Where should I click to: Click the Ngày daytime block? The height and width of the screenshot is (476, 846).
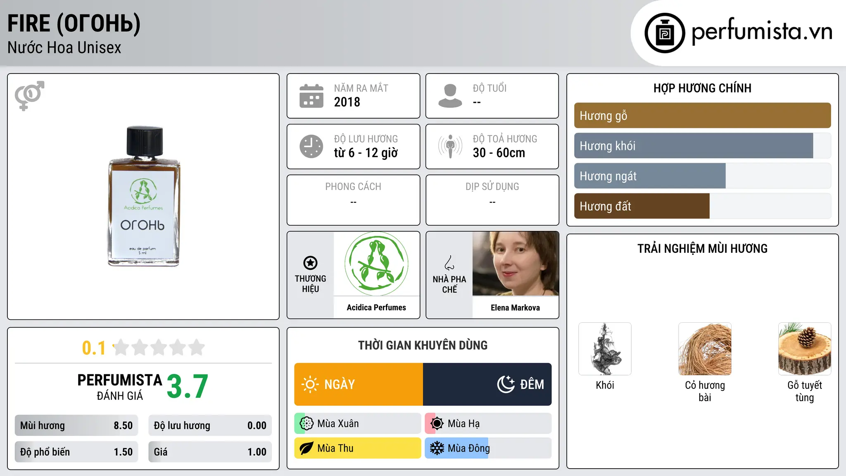(x=359, y=384)
